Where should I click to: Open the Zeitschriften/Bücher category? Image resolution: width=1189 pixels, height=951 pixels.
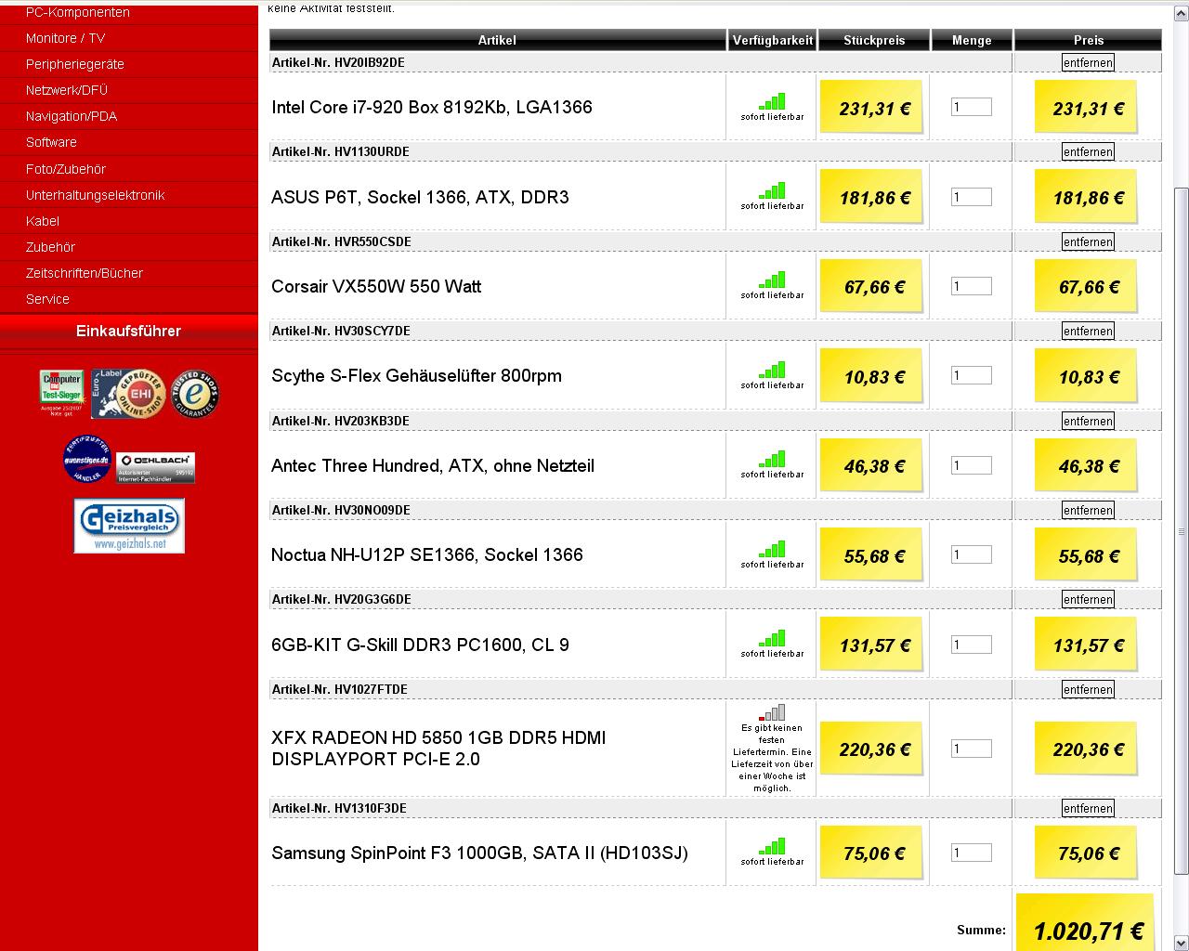(x=85, y=273)
